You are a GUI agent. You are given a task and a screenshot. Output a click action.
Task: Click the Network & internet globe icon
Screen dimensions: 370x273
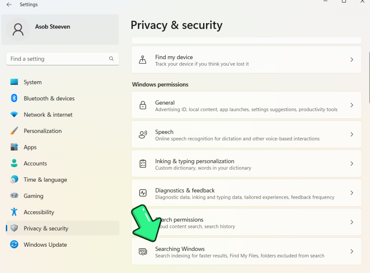pyautogui.click(x=14, y=114)
